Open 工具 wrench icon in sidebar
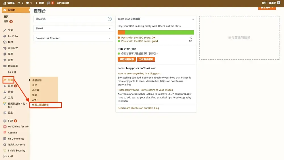The image size is (284, 160). (x=5, y=98)
